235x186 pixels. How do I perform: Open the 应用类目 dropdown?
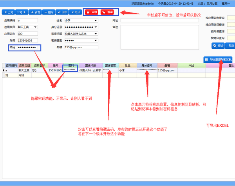[36, 27]
